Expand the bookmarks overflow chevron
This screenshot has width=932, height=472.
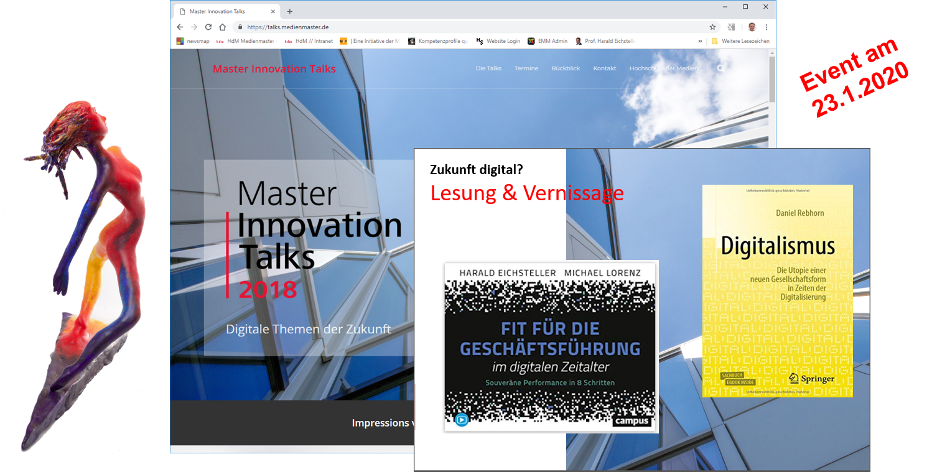coord(700,41)
